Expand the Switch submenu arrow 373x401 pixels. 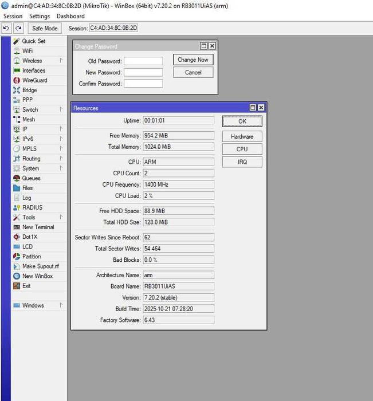(x=61, y=109)
